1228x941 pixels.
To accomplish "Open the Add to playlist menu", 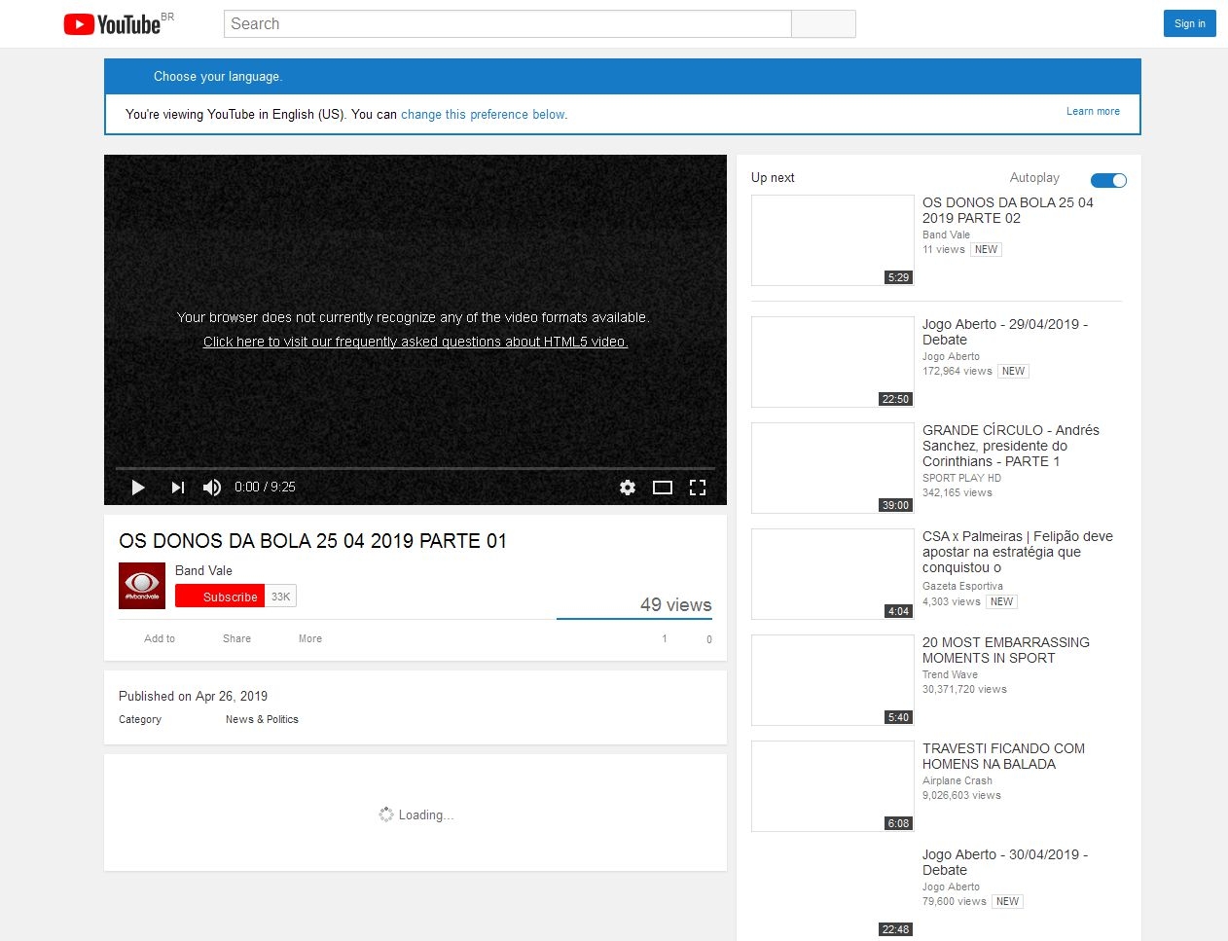I will point(159,639).
